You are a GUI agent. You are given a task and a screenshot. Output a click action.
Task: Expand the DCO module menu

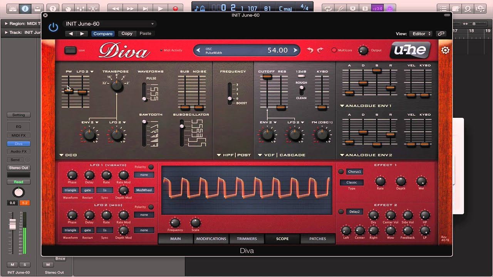tap(68, 155)
